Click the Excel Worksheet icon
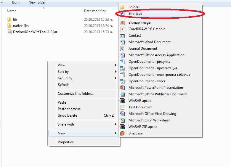Viewport: 231px width, 167px height. [x=122, y=120]
